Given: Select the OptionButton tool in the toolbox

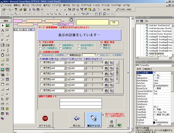Looking at the screenshot, I should click(x=7, y=40).
